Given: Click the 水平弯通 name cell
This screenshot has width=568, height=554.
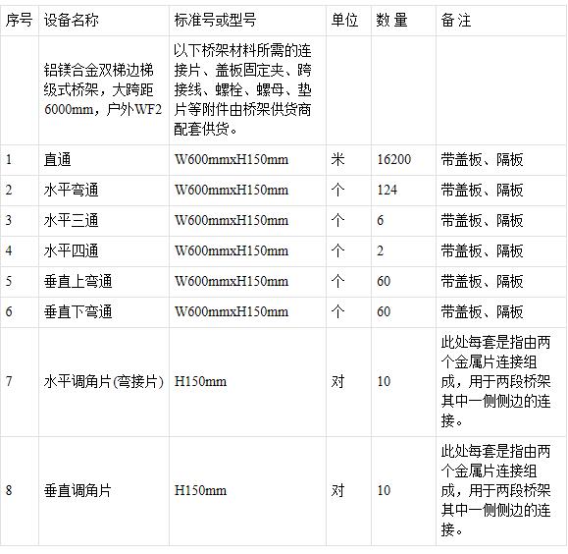Looking at the screenshot, I should click(104, 191).
